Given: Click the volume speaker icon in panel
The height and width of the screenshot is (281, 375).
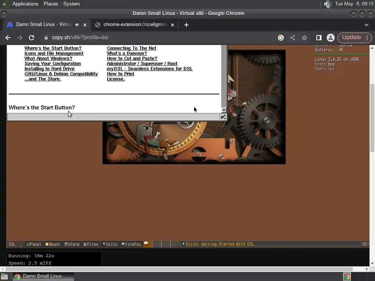Looking at the screenshot, I should [x=327, y=4].
